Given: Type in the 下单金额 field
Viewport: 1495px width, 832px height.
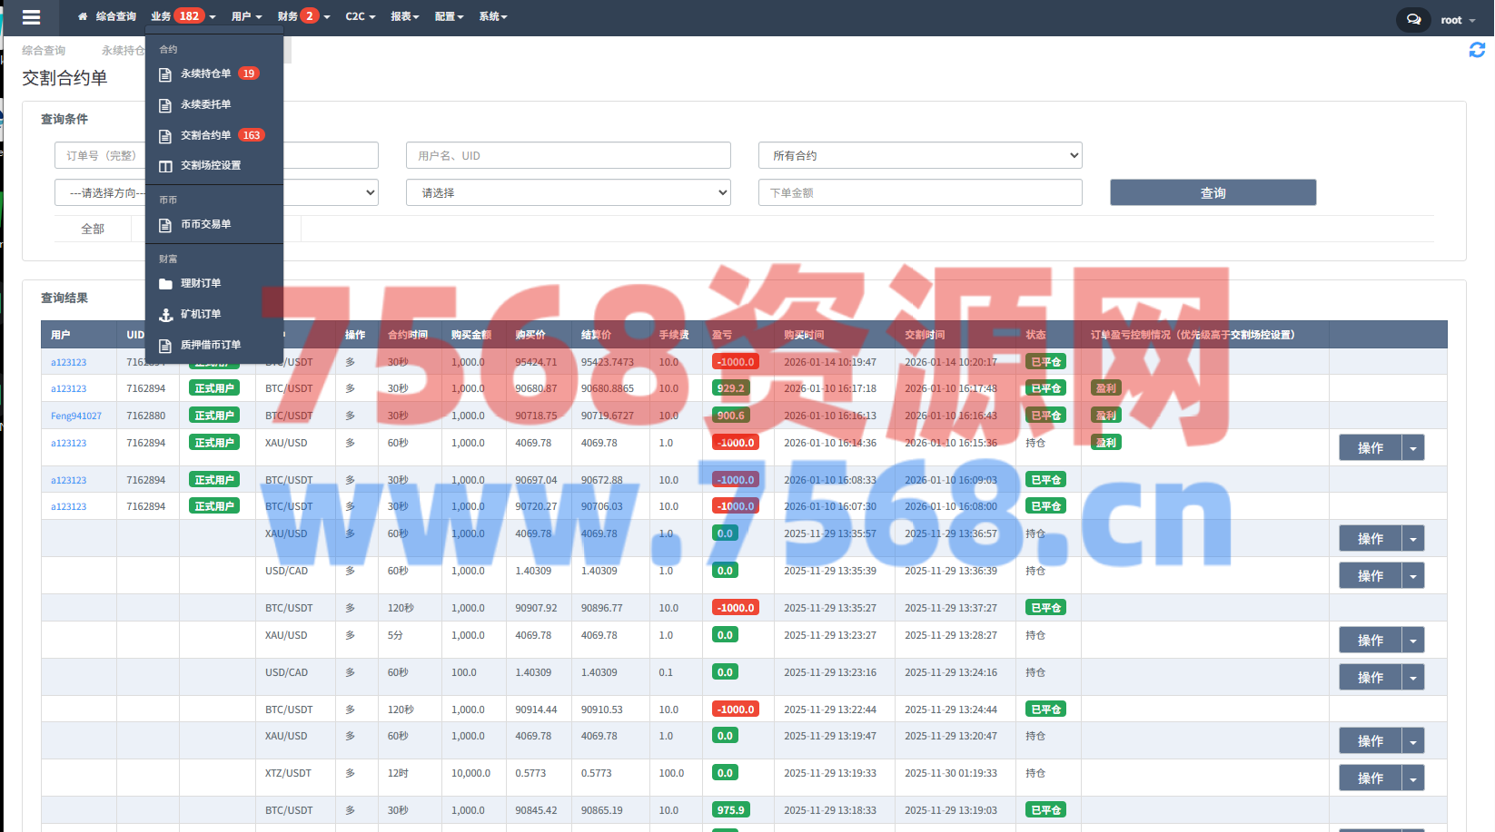Looking at the screenshot, I should 919,193.
